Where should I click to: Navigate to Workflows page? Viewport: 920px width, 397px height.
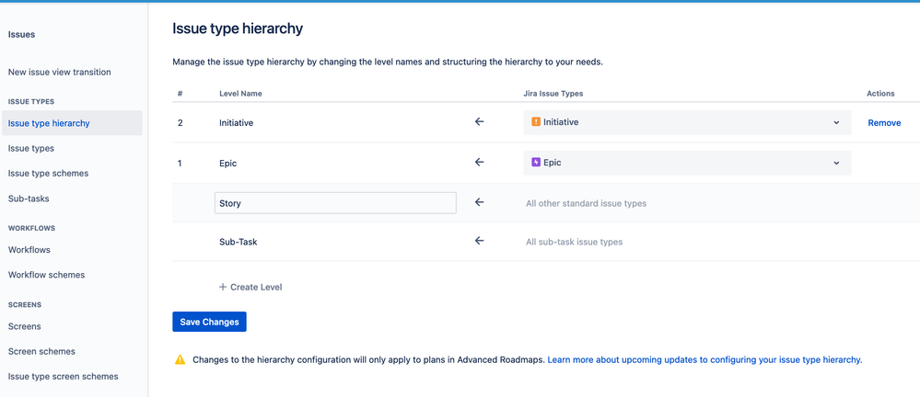(x=29, y=249)
